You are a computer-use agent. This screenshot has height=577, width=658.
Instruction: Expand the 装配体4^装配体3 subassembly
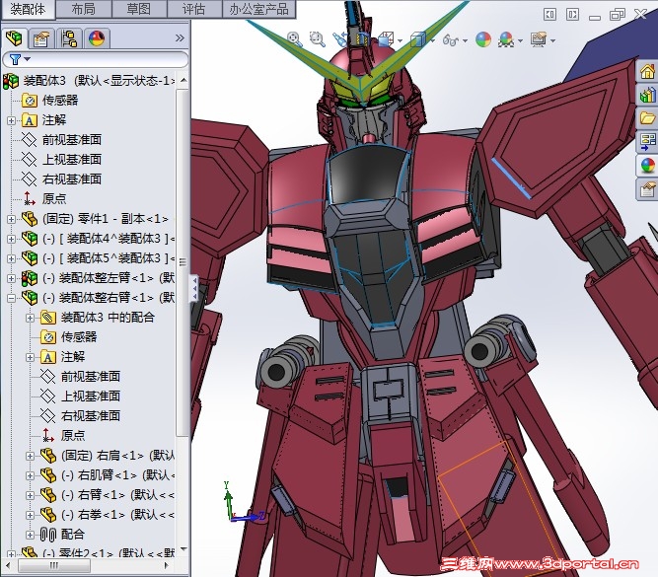pos(11,239)
